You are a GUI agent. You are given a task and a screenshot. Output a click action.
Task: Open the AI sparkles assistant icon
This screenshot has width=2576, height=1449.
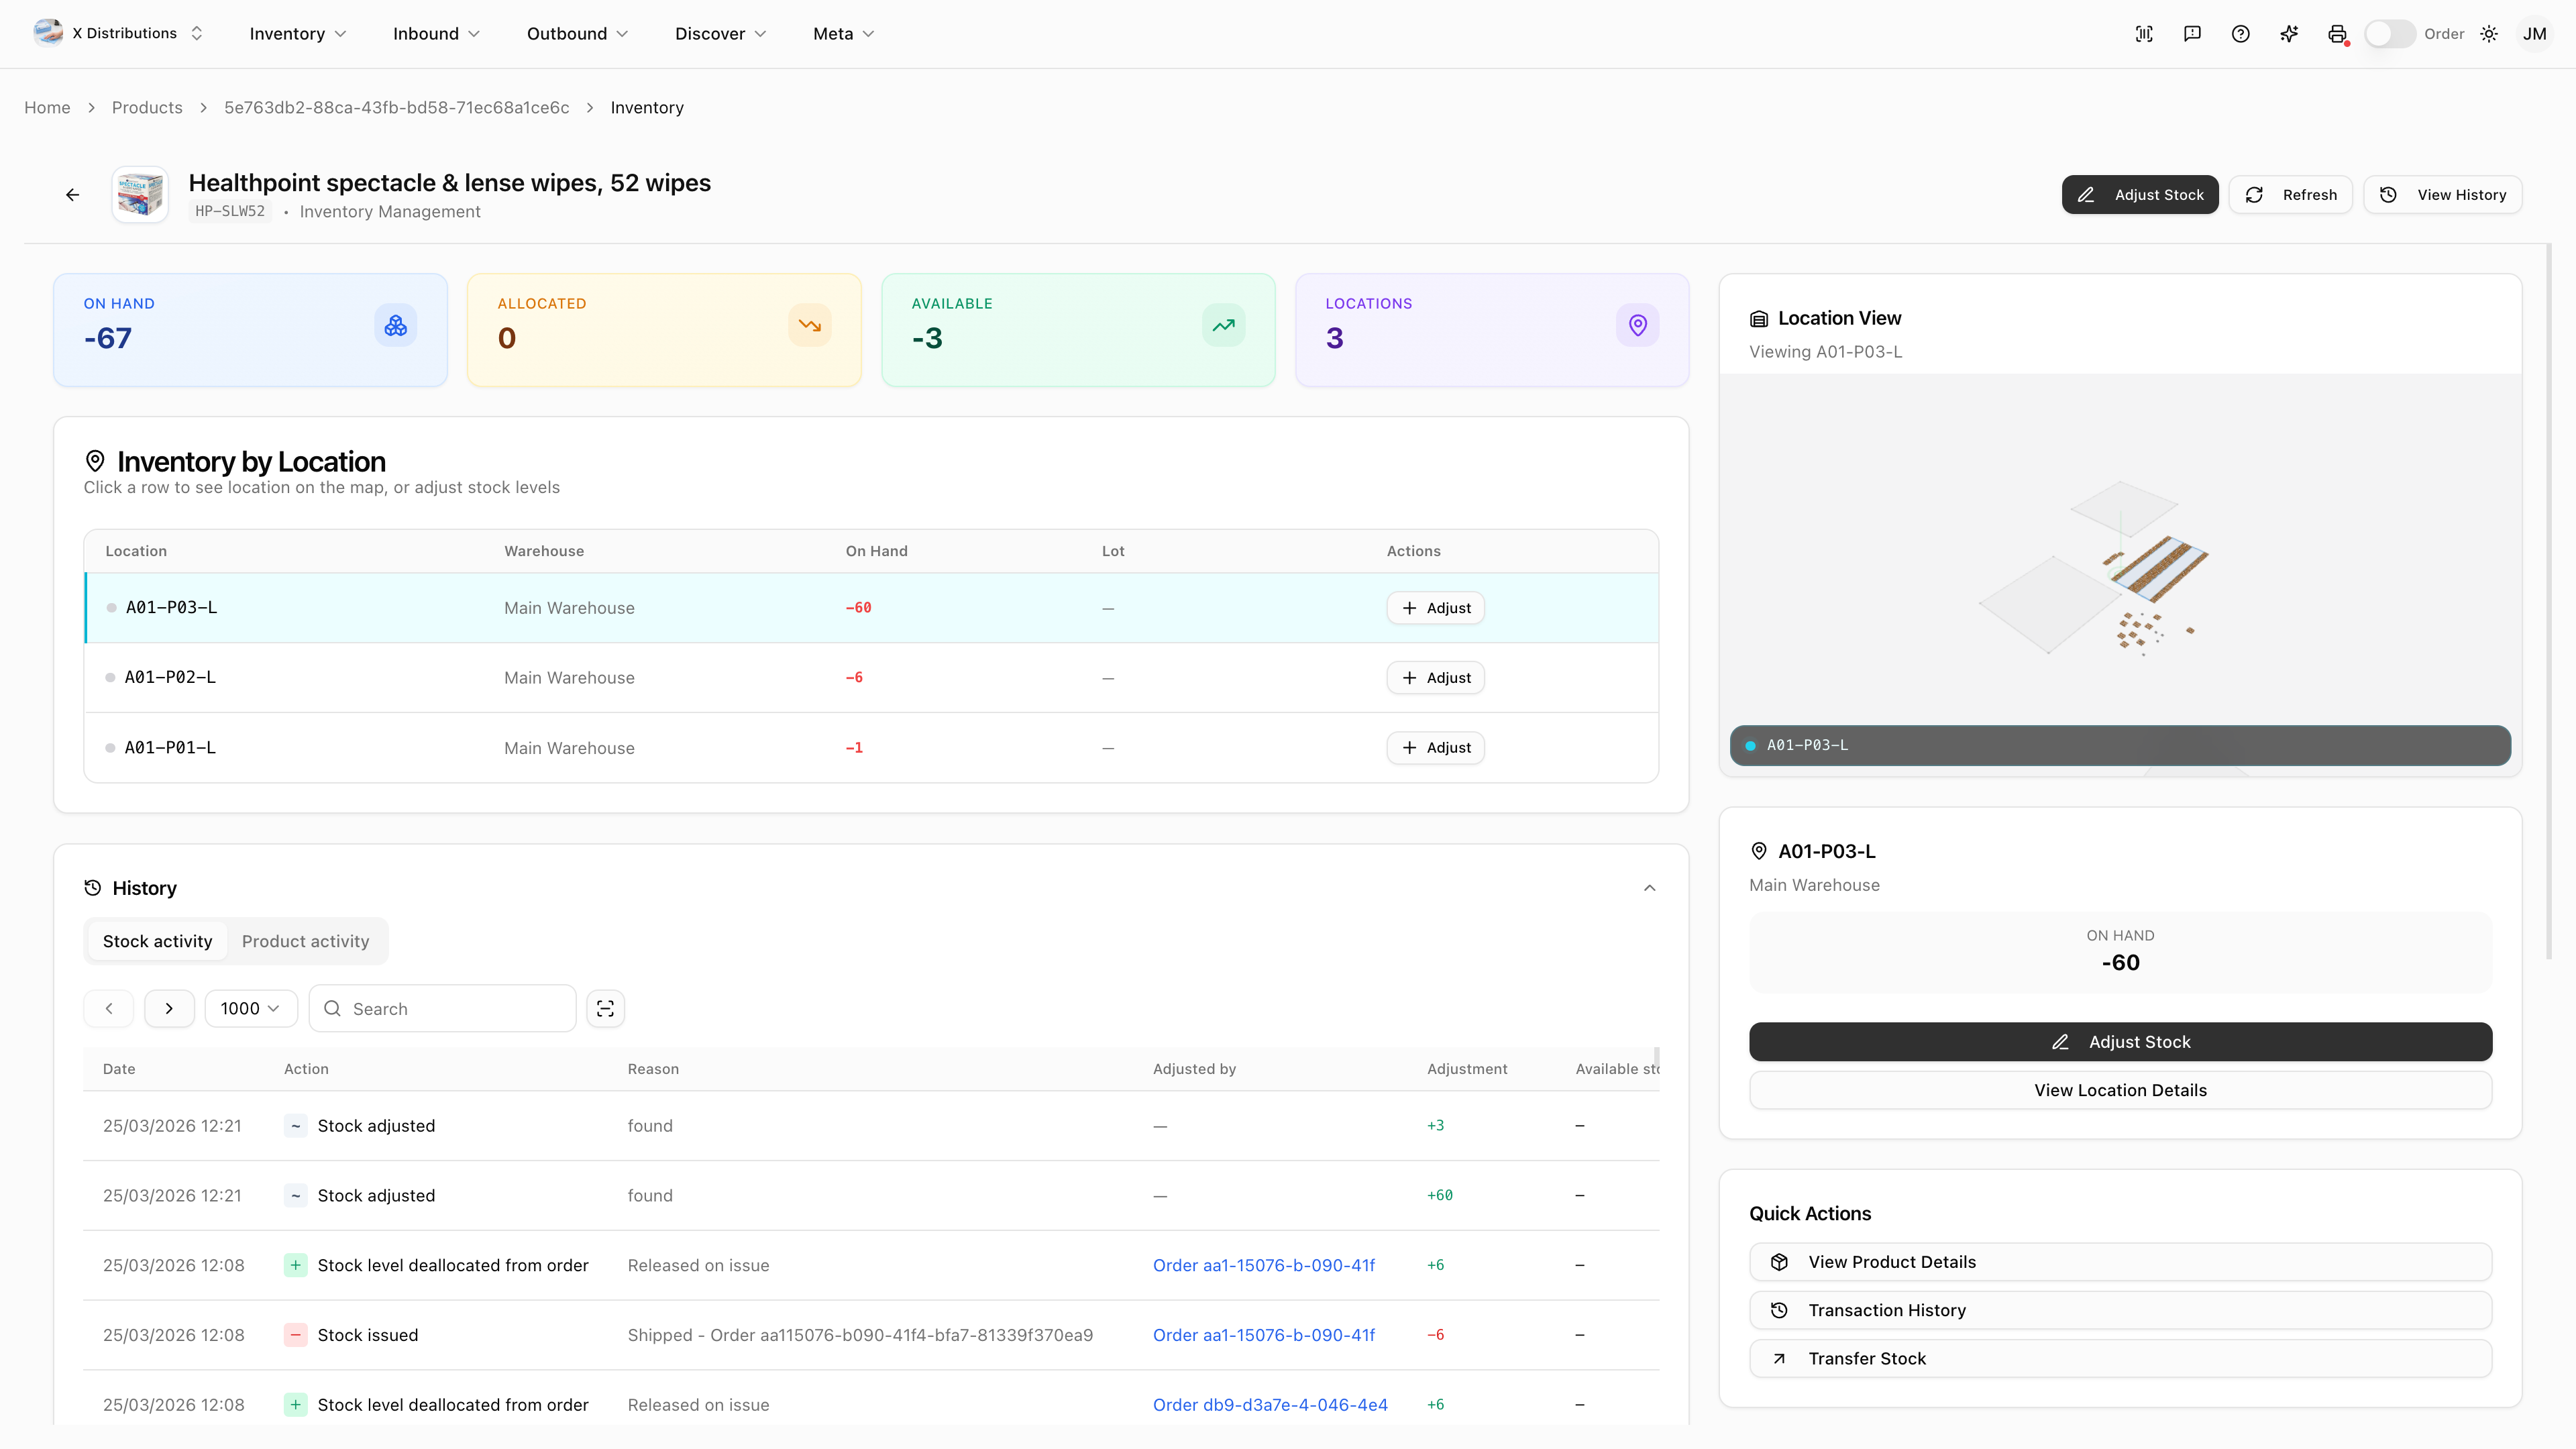2289,34
